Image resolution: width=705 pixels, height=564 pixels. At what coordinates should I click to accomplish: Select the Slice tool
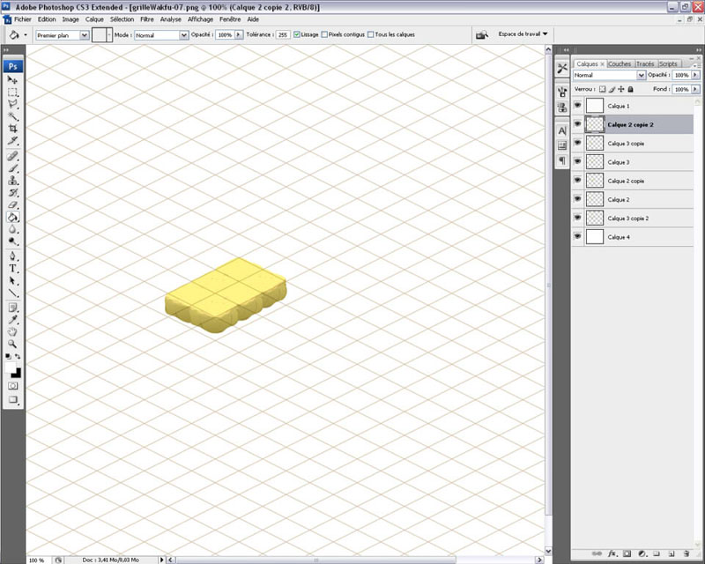(12, 141)
